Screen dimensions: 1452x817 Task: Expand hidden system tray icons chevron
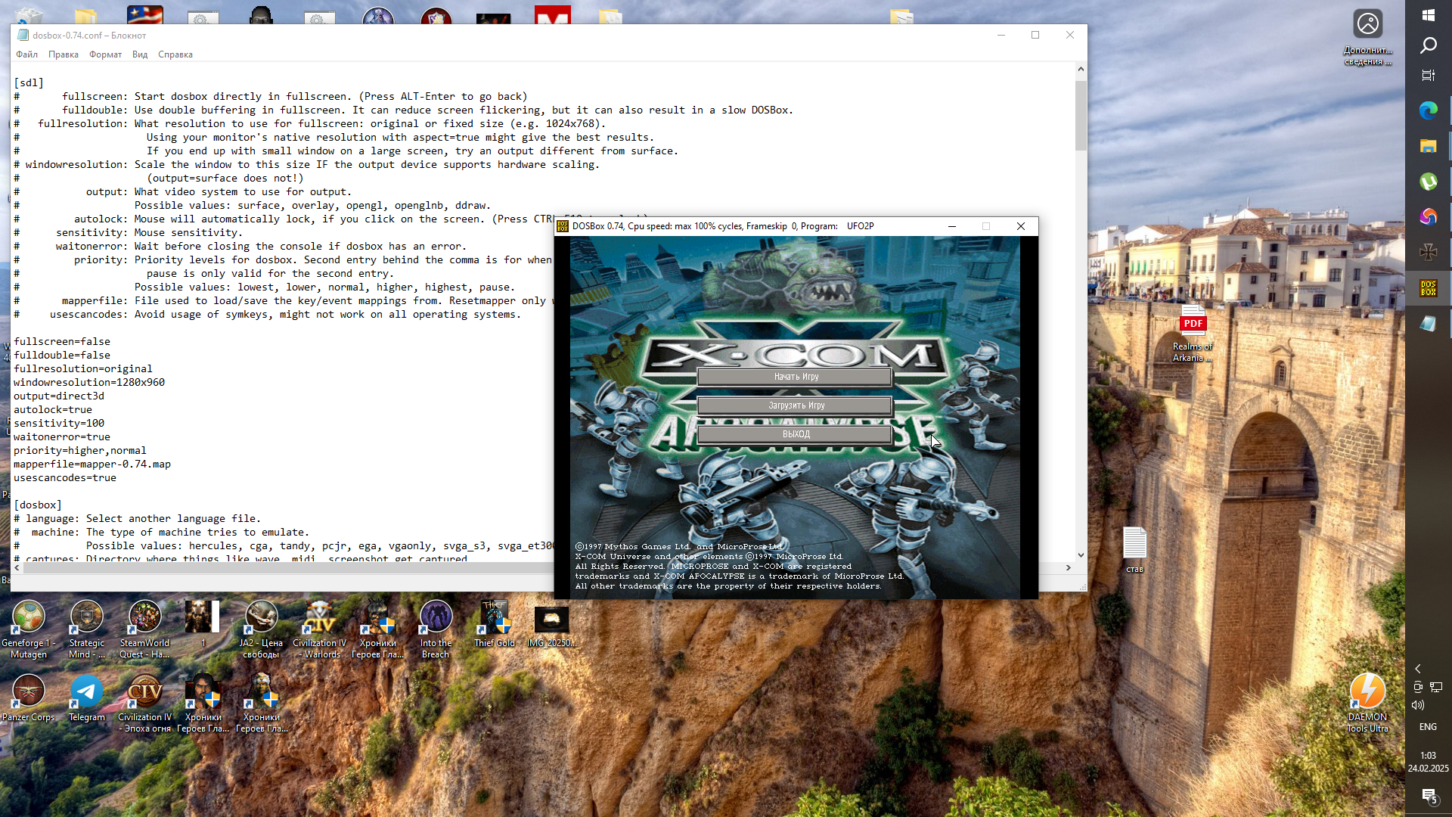point(1418,669)
